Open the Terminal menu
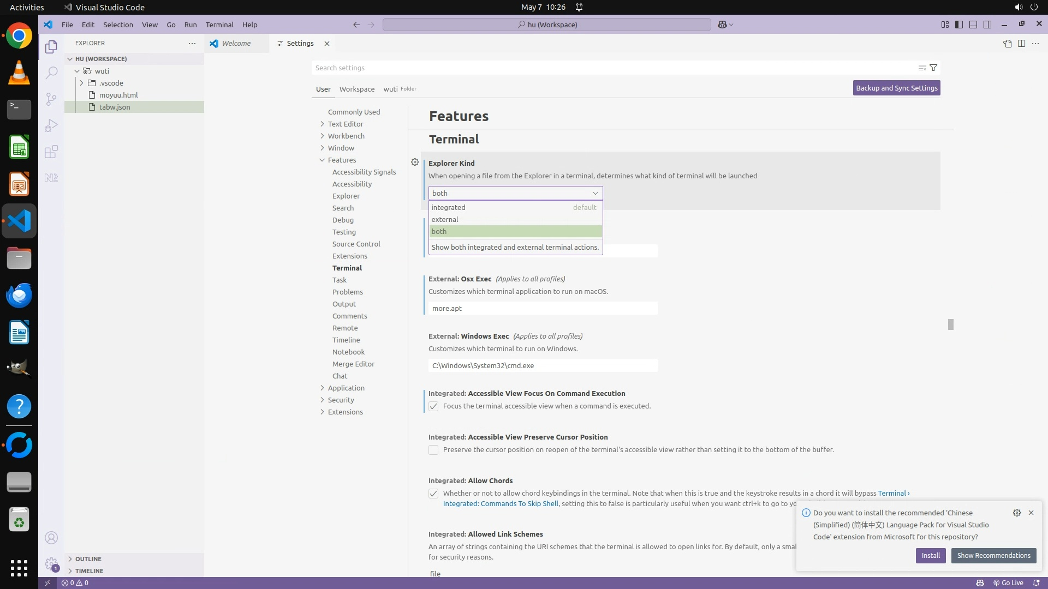 219,25
